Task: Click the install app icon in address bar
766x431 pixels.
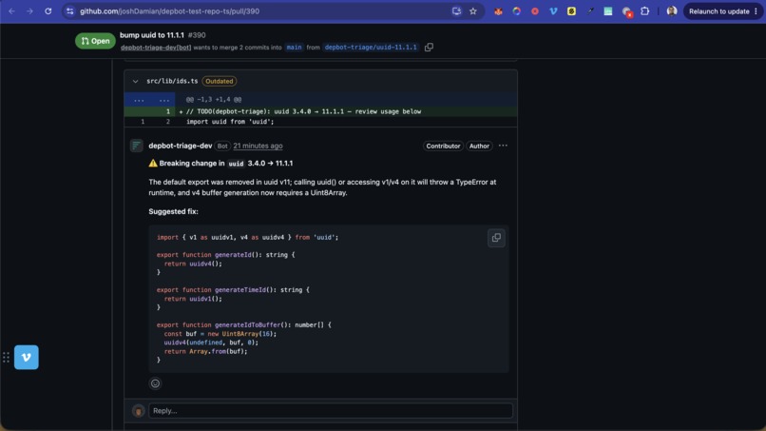Action: point(456,11)
